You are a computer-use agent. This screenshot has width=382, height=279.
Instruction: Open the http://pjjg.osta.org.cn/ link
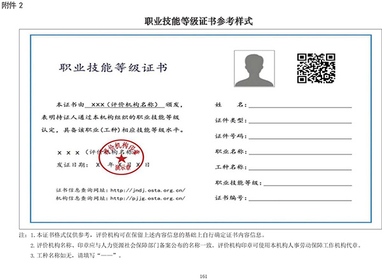point(148,198)
